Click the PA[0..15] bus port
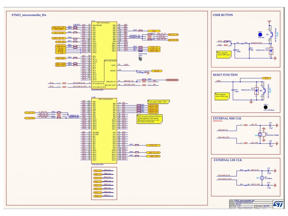 (98, 171)
